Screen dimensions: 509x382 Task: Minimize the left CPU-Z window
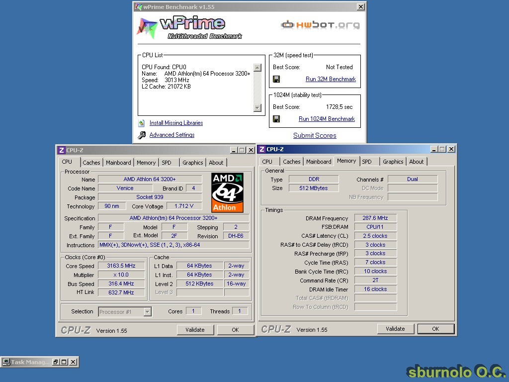coord(234,150)
